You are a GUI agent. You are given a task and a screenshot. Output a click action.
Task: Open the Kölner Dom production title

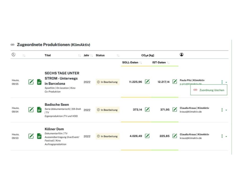coord(54,129)
